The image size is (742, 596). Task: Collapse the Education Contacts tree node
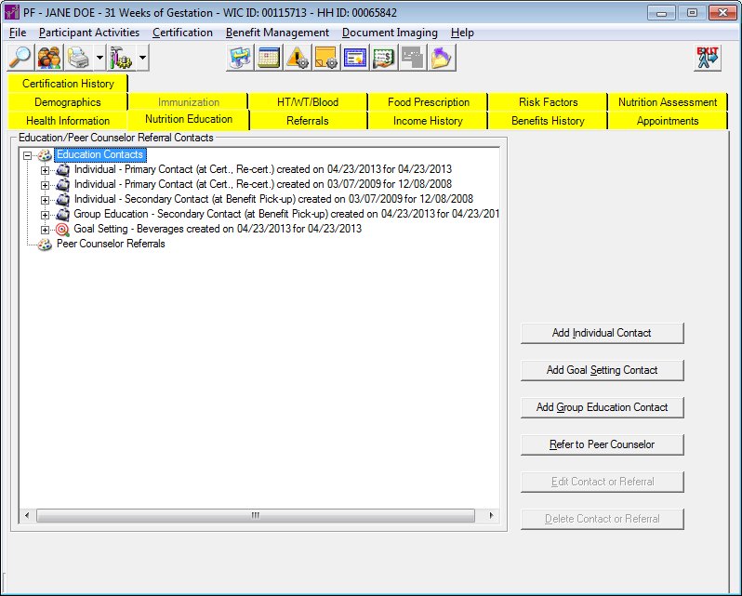28,155
